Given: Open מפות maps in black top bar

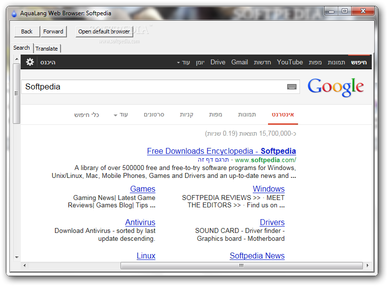Looking at the screenshot, I should coord(315,62).
